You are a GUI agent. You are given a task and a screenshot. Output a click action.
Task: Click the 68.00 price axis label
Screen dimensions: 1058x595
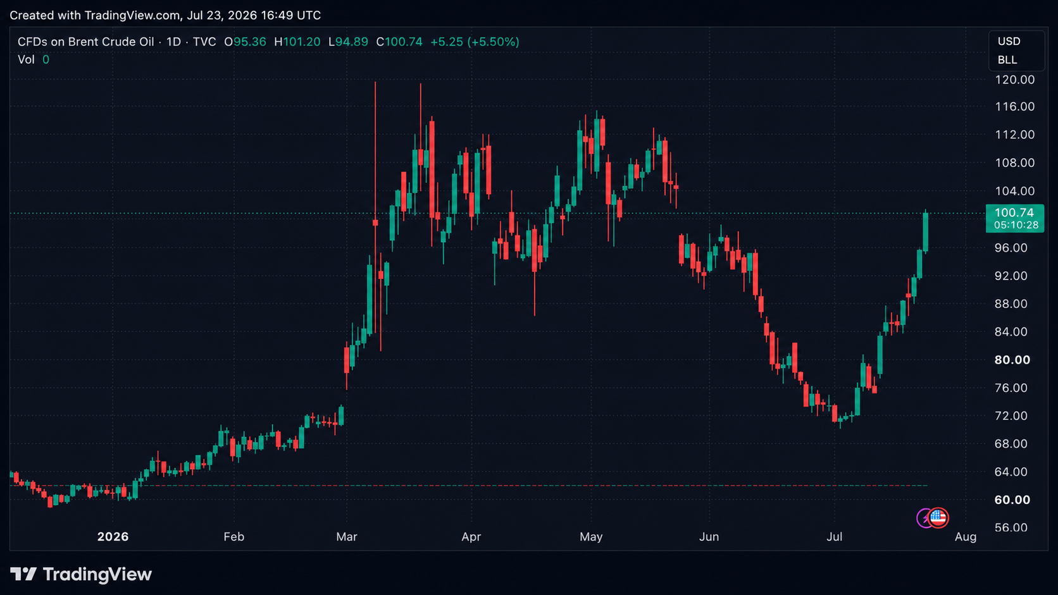point(1011,444)
